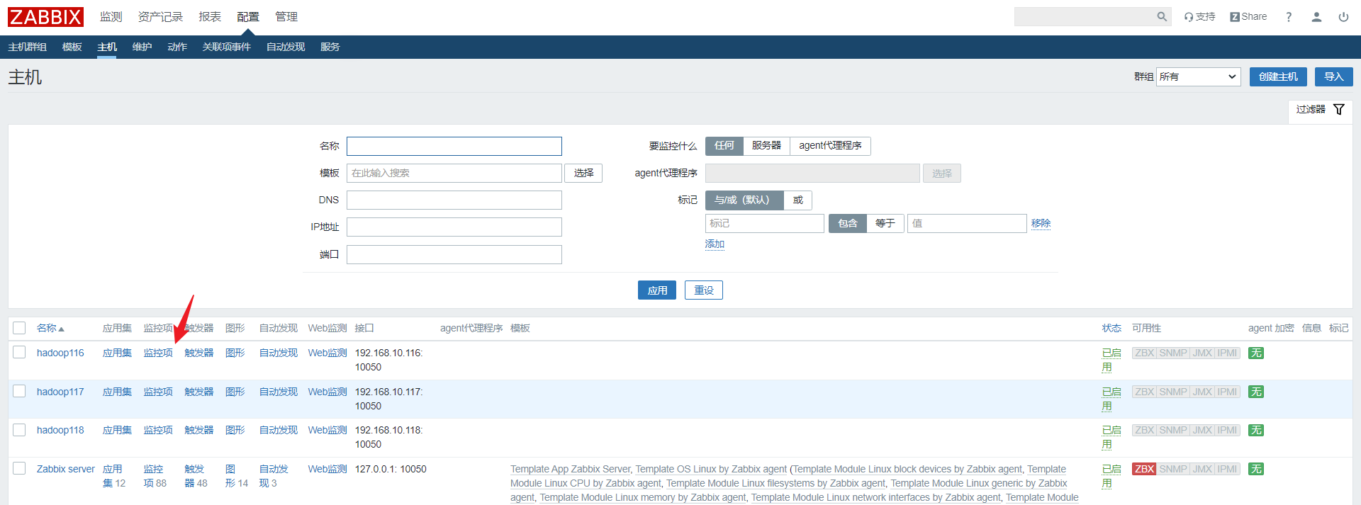Open the 管理 top menu

(x=286, y=16)
